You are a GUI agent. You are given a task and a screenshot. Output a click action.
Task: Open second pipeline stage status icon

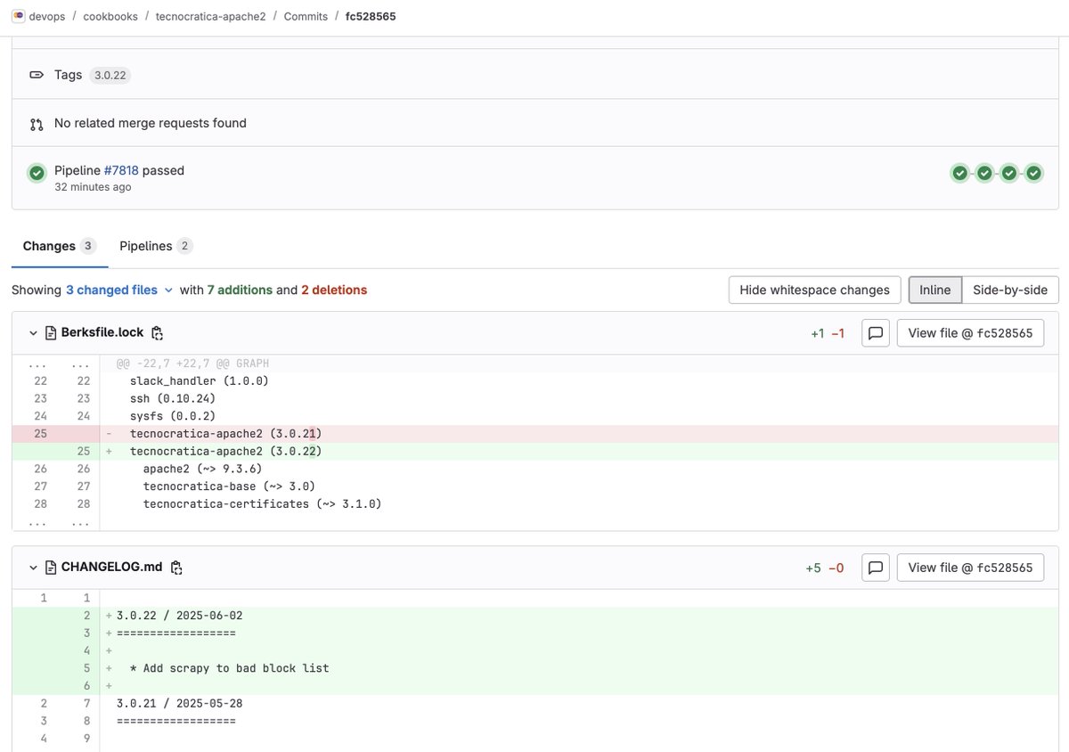[984, 173]
